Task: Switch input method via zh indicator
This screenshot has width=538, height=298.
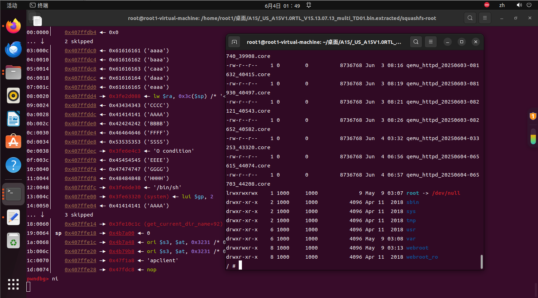Action: 502,5
